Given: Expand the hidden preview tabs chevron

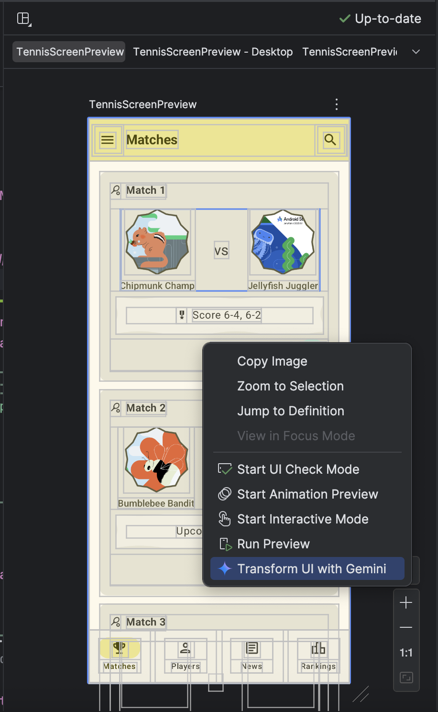Looking at the screenshot, I should tap(416, 52).
